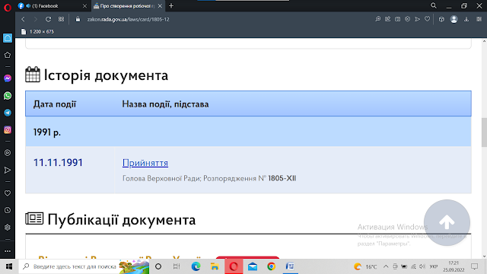The width and height of the screenshot is (487, 274).
Task: Open Telegram in the Opera sidebar
Action: 8,113
